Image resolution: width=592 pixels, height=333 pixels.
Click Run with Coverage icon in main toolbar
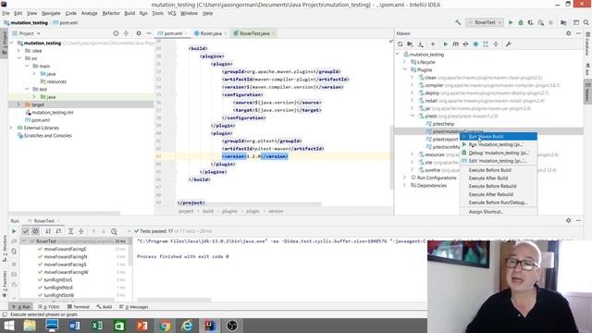tap(530, 22)
